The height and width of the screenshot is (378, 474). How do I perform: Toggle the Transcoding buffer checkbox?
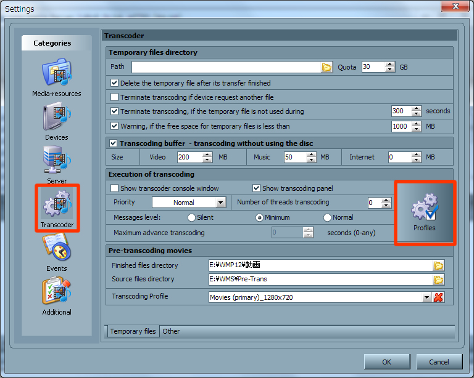point(114,143)
